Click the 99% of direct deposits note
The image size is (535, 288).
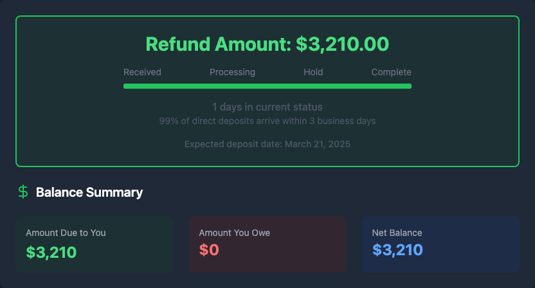point(267,121)
